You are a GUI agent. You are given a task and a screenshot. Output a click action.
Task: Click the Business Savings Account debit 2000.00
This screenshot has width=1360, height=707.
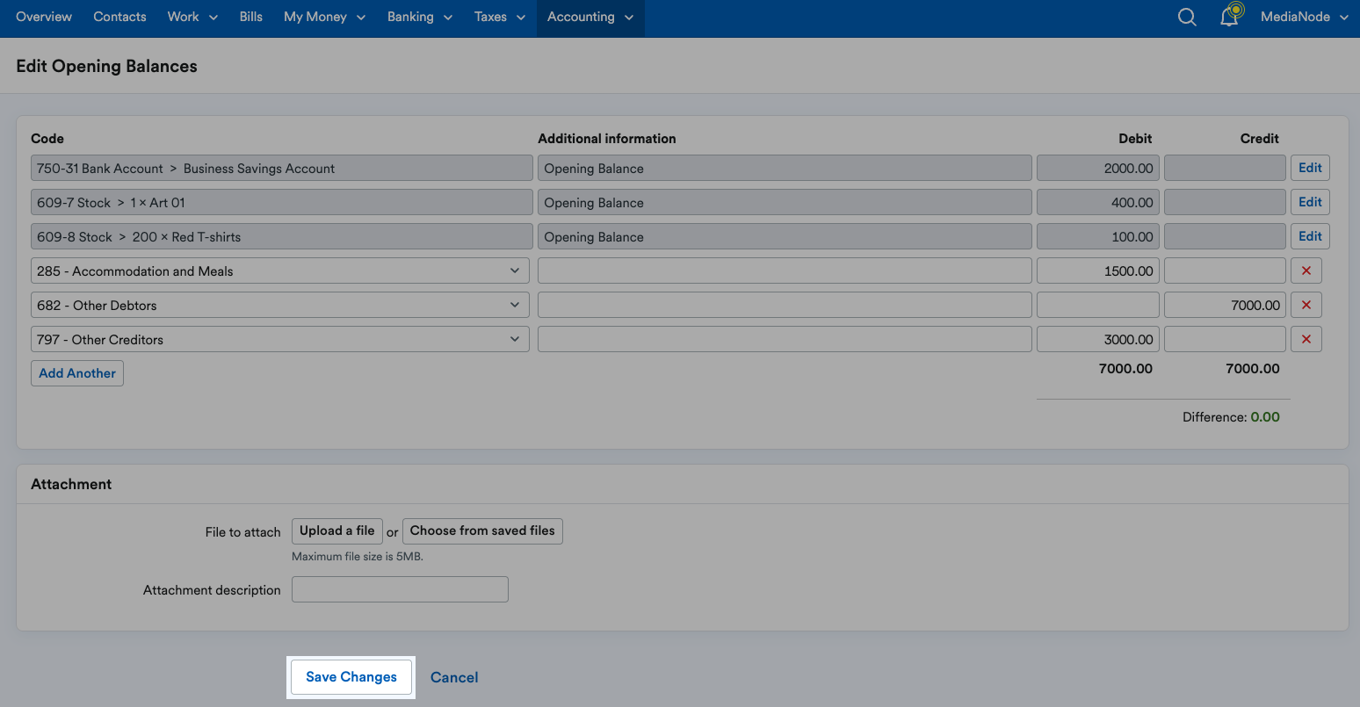[x=1098, y=168]
